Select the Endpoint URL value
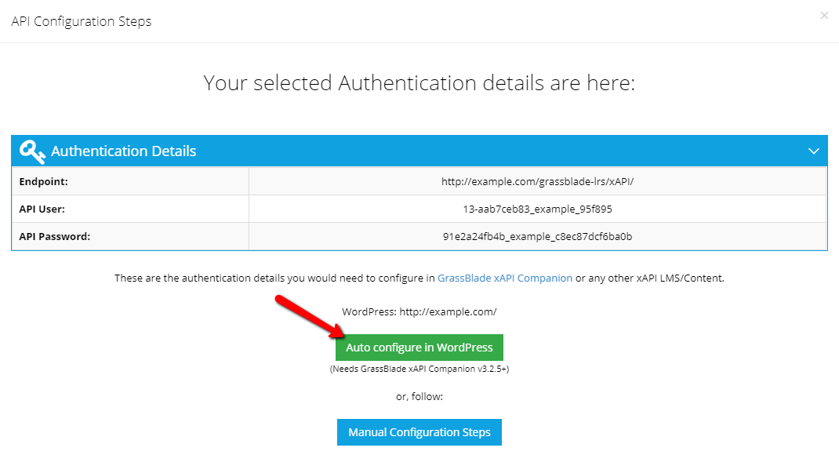839x455 pixels. 537,181
